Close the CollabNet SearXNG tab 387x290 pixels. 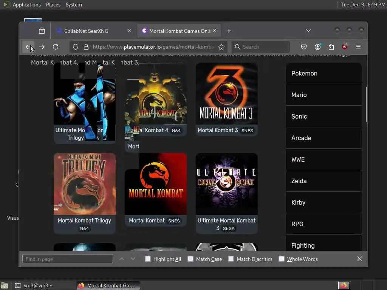(x=129, y=31)
